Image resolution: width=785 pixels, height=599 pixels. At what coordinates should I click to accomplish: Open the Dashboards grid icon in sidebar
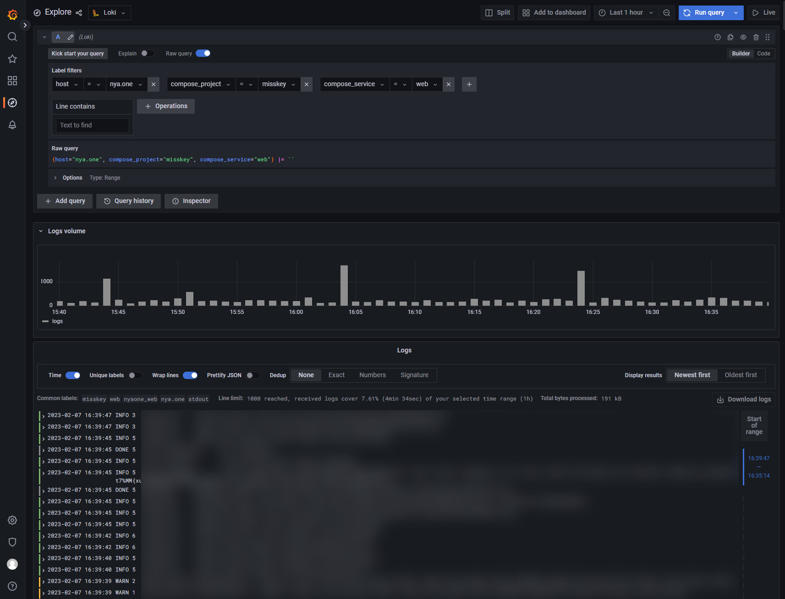tap(12, 81)
